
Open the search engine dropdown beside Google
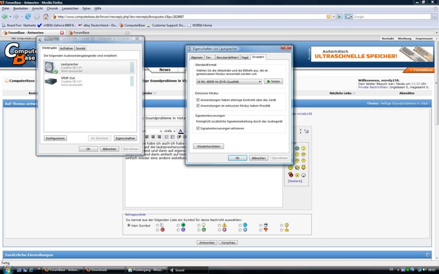(x=351, y=17)
